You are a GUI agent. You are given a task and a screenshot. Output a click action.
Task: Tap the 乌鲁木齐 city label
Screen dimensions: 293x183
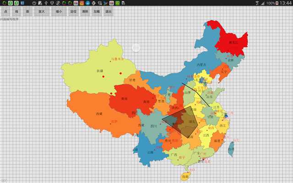pyautogui.click(x=118, y=59)
